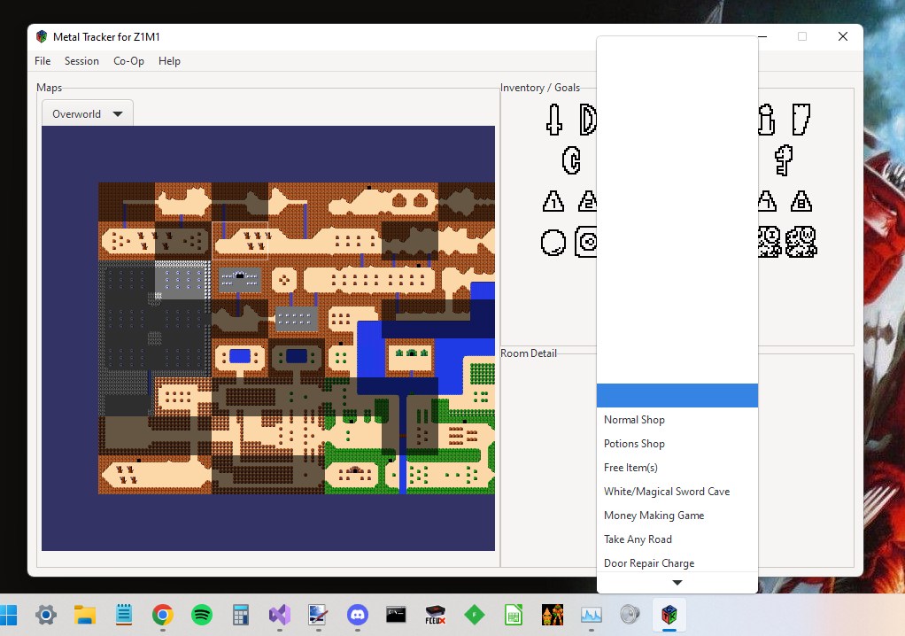This screenshot has width=905, height=636.
Task: Toggle the Triforce piece 2 icon
Action: [x=587, y=201]
